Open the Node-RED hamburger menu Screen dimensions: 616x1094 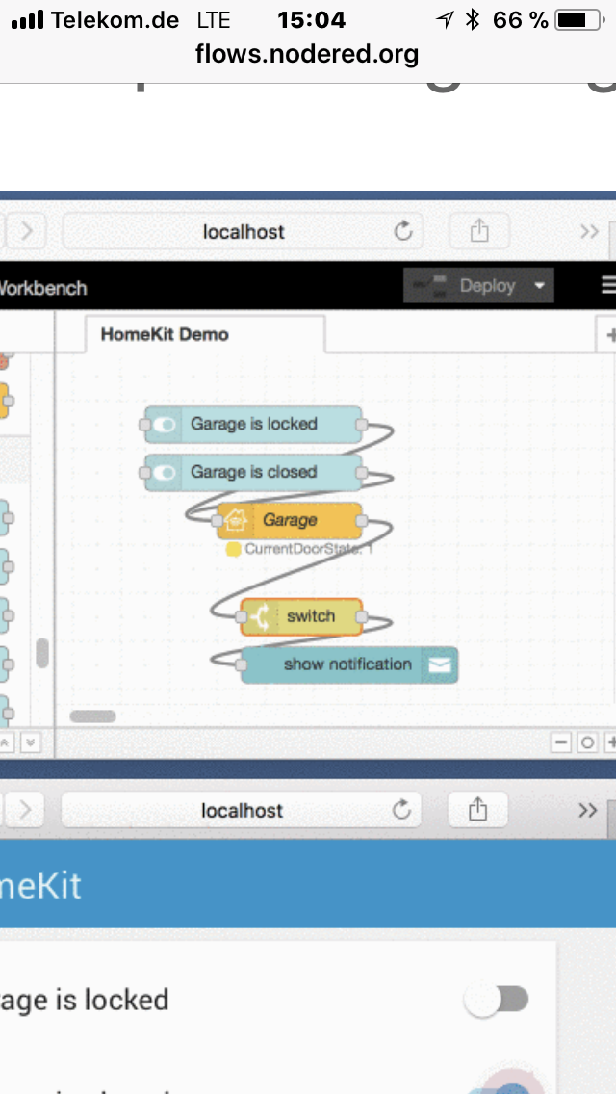(607, 285)
